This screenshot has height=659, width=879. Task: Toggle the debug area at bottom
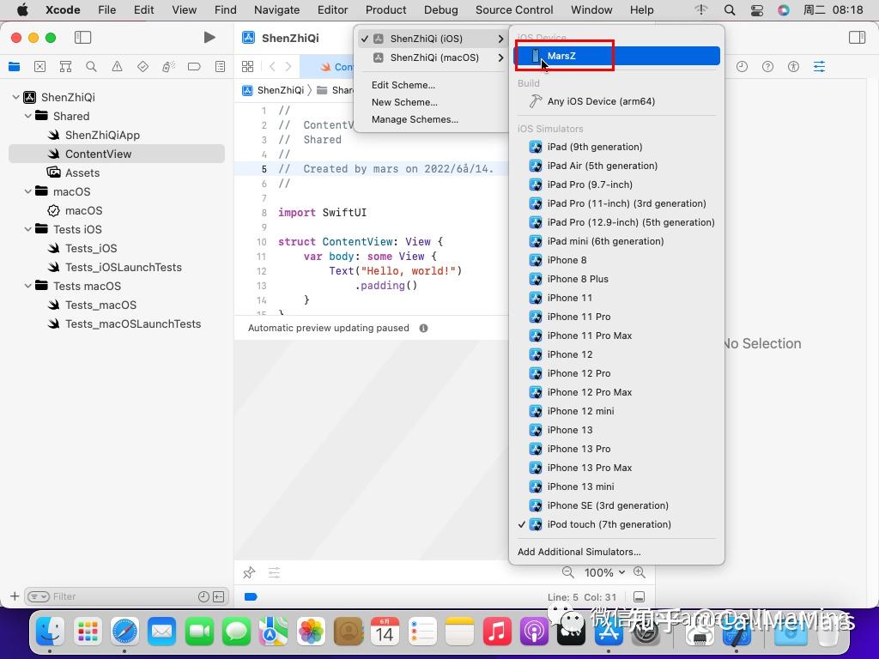pos(639,597)
